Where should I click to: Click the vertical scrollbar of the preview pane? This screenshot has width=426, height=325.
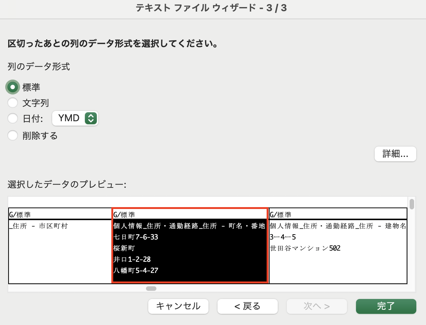[x=411, y=203]
